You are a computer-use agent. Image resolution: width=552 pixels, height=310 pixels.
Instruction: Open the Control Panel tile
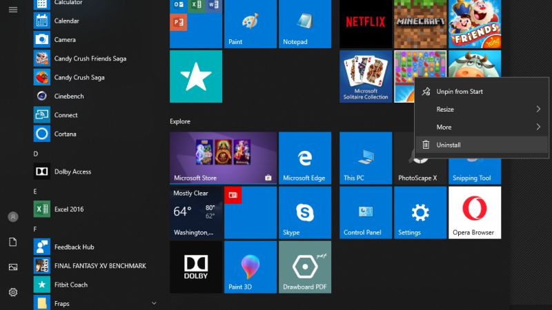(366, 213)
